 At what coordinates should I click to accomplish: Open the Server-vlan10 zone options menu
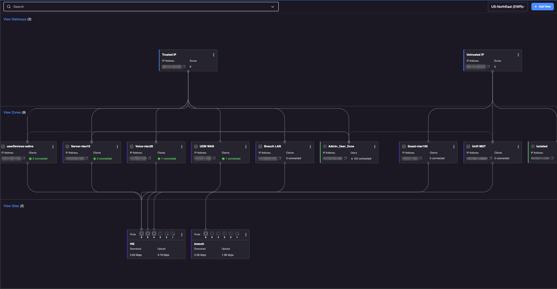click(x=117, y=147)
